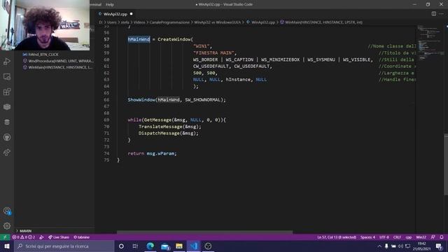Open the Accounts menu icon
This screenshot has width=448, height=252.
coord(7,211)
